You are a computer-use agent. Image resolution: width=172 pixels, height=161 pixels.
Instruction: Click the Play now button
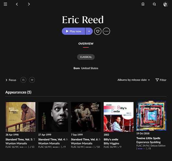(74, 31)
